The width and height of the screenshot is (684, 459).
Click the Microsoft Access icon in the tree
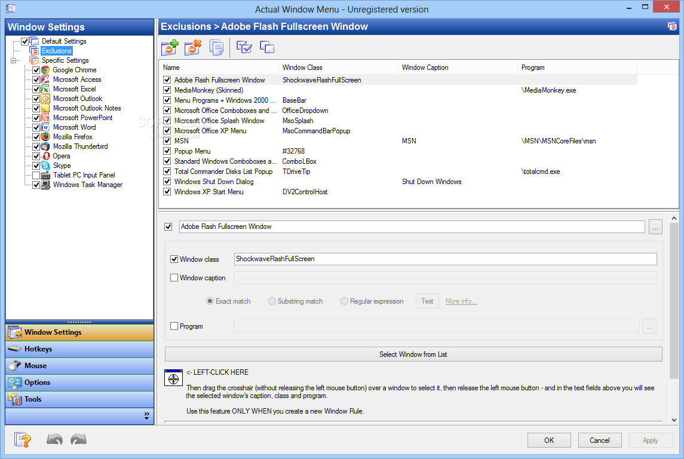point(45,79)
